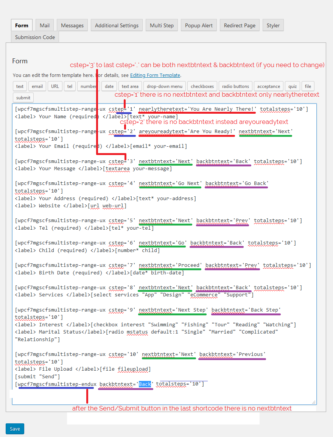Insert a text area tag
The width and height of the screenshot is (333, 437).
pyautogui.click(x=130, y=86)
